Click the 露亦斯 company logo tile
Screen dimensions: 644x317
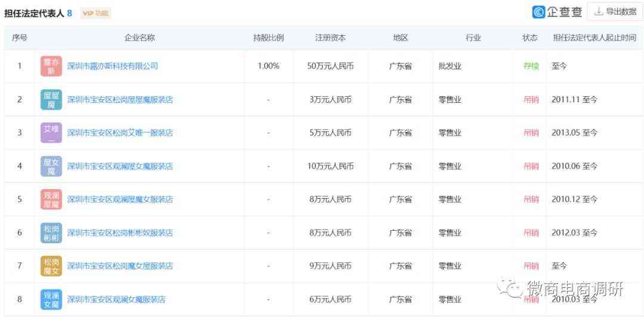51,66
